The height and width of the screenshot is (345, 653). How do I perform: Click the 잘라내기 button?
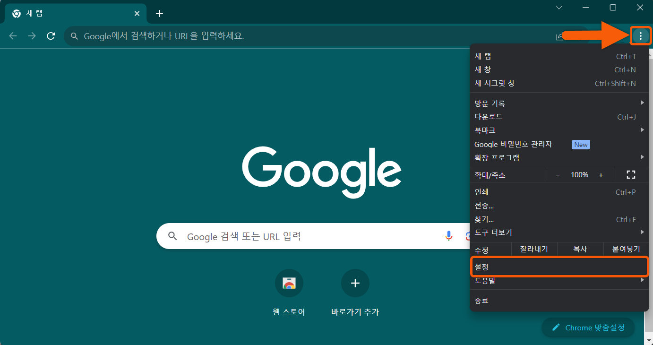pos(534,249)
